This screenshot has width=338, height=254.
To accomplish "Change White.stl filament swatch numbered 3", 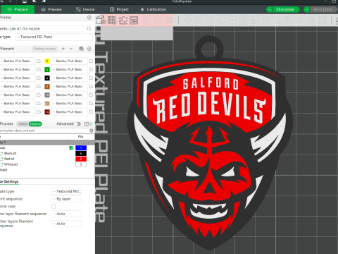I will 81,164.
